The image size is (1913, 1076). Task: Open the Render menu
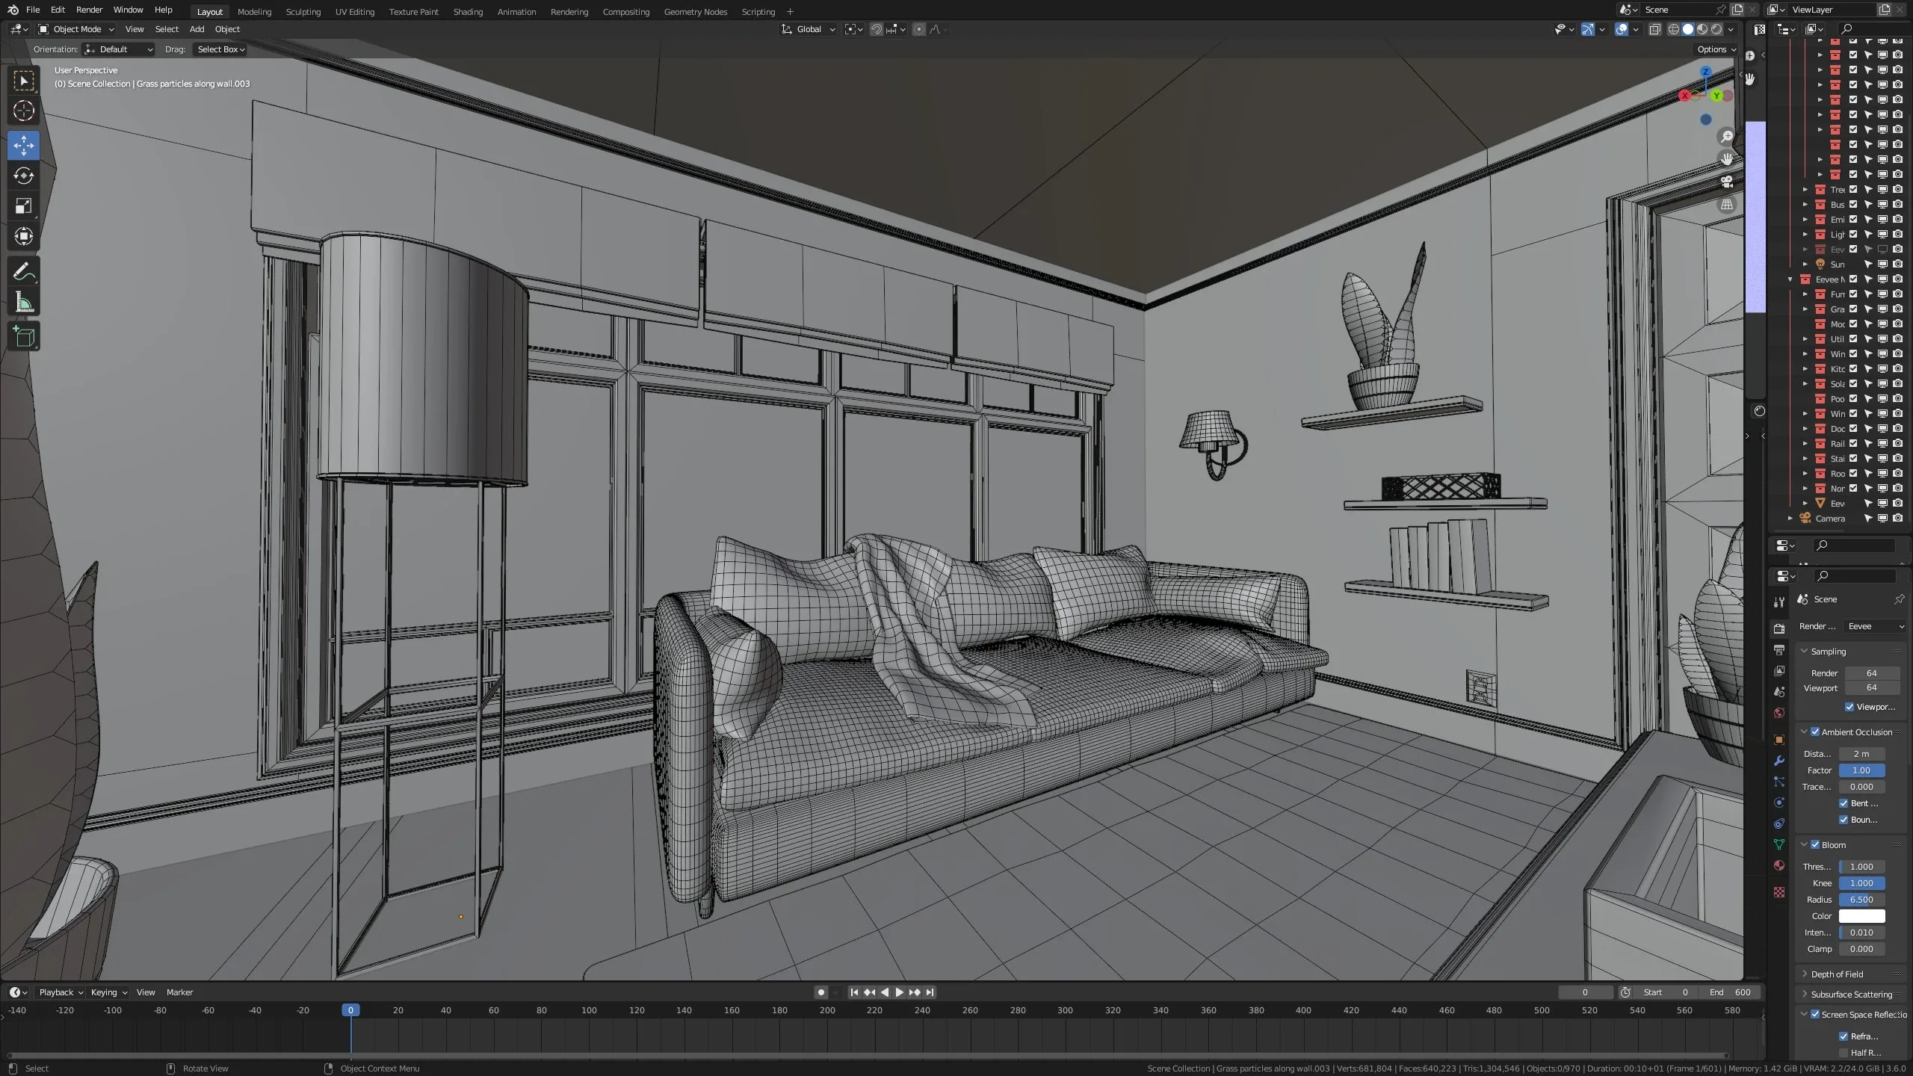click(x=89, y=10)
